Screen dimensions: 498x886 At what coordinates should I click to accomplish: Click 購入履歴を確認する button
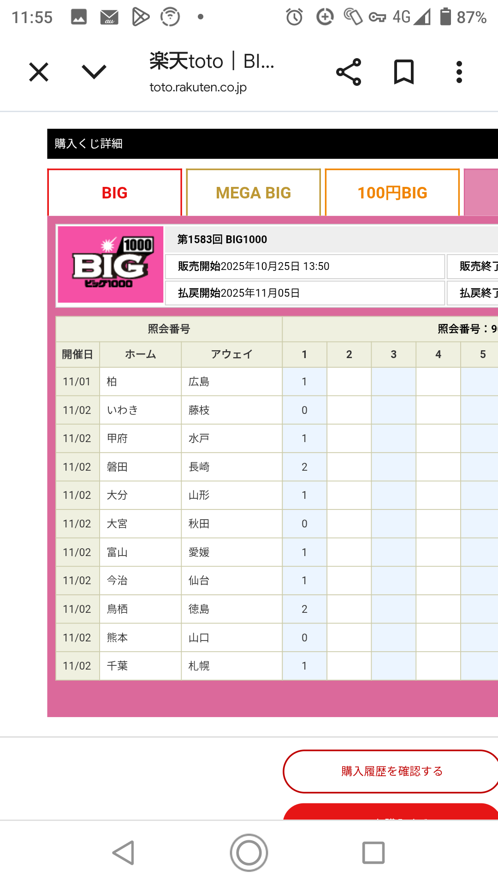pyautogui.click(x=391, y=771)
